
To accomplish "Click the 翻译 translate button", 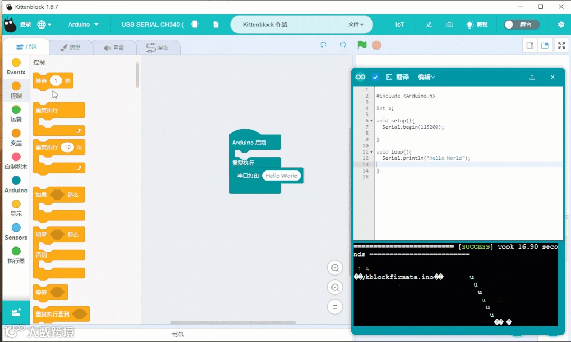I will [398, 77].
